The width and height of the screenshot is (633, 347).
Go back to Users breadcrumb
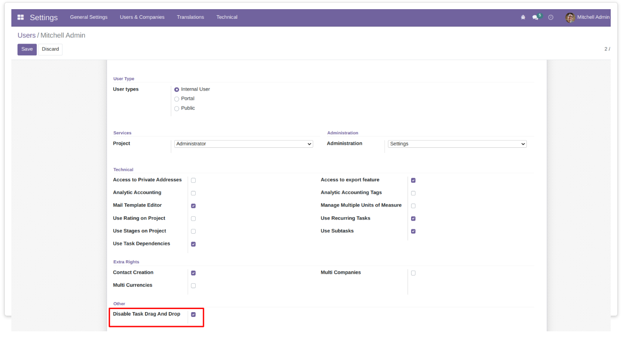pos(26,35)
